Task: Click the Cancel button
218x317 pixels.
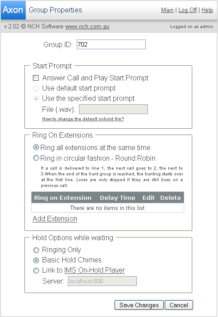Action: coord(179,305)
